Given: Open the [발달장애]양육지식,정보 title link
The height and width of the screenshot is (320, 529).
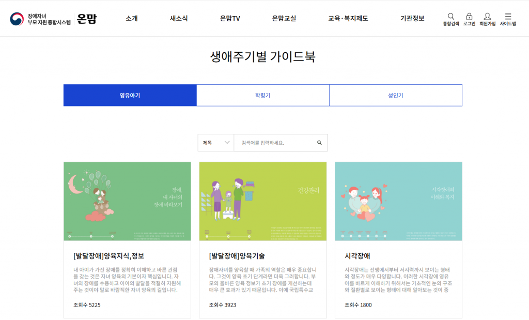Looking at the screenshot, I should (x=108, y=256).
